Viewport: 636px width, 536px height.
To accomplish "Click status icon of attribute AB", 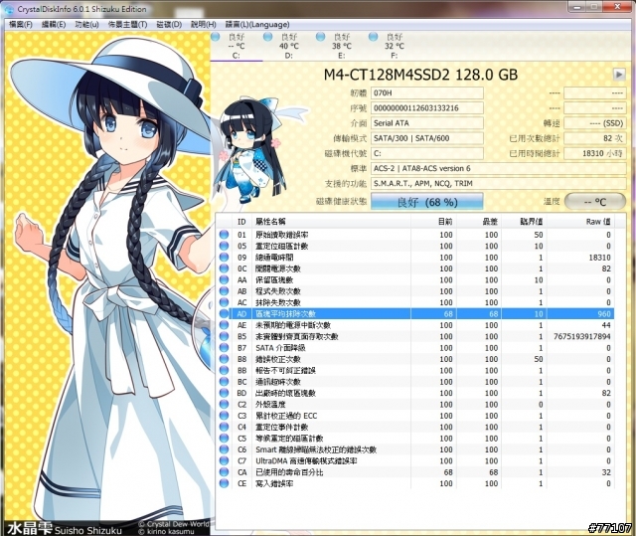I will point(224,291).
